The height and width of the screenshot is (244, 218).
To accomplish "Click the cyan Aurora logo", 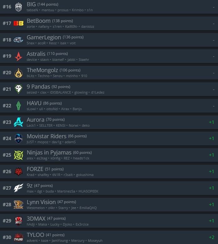I will click(x=18, y=122).
